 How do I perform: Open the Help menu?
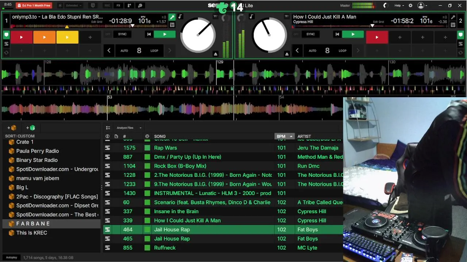(399, 5)
